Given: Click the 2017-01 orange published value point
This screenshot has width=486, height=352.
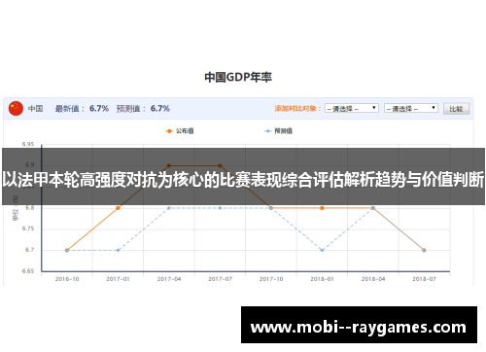Looking at the screenshot, I should (118, 208).
